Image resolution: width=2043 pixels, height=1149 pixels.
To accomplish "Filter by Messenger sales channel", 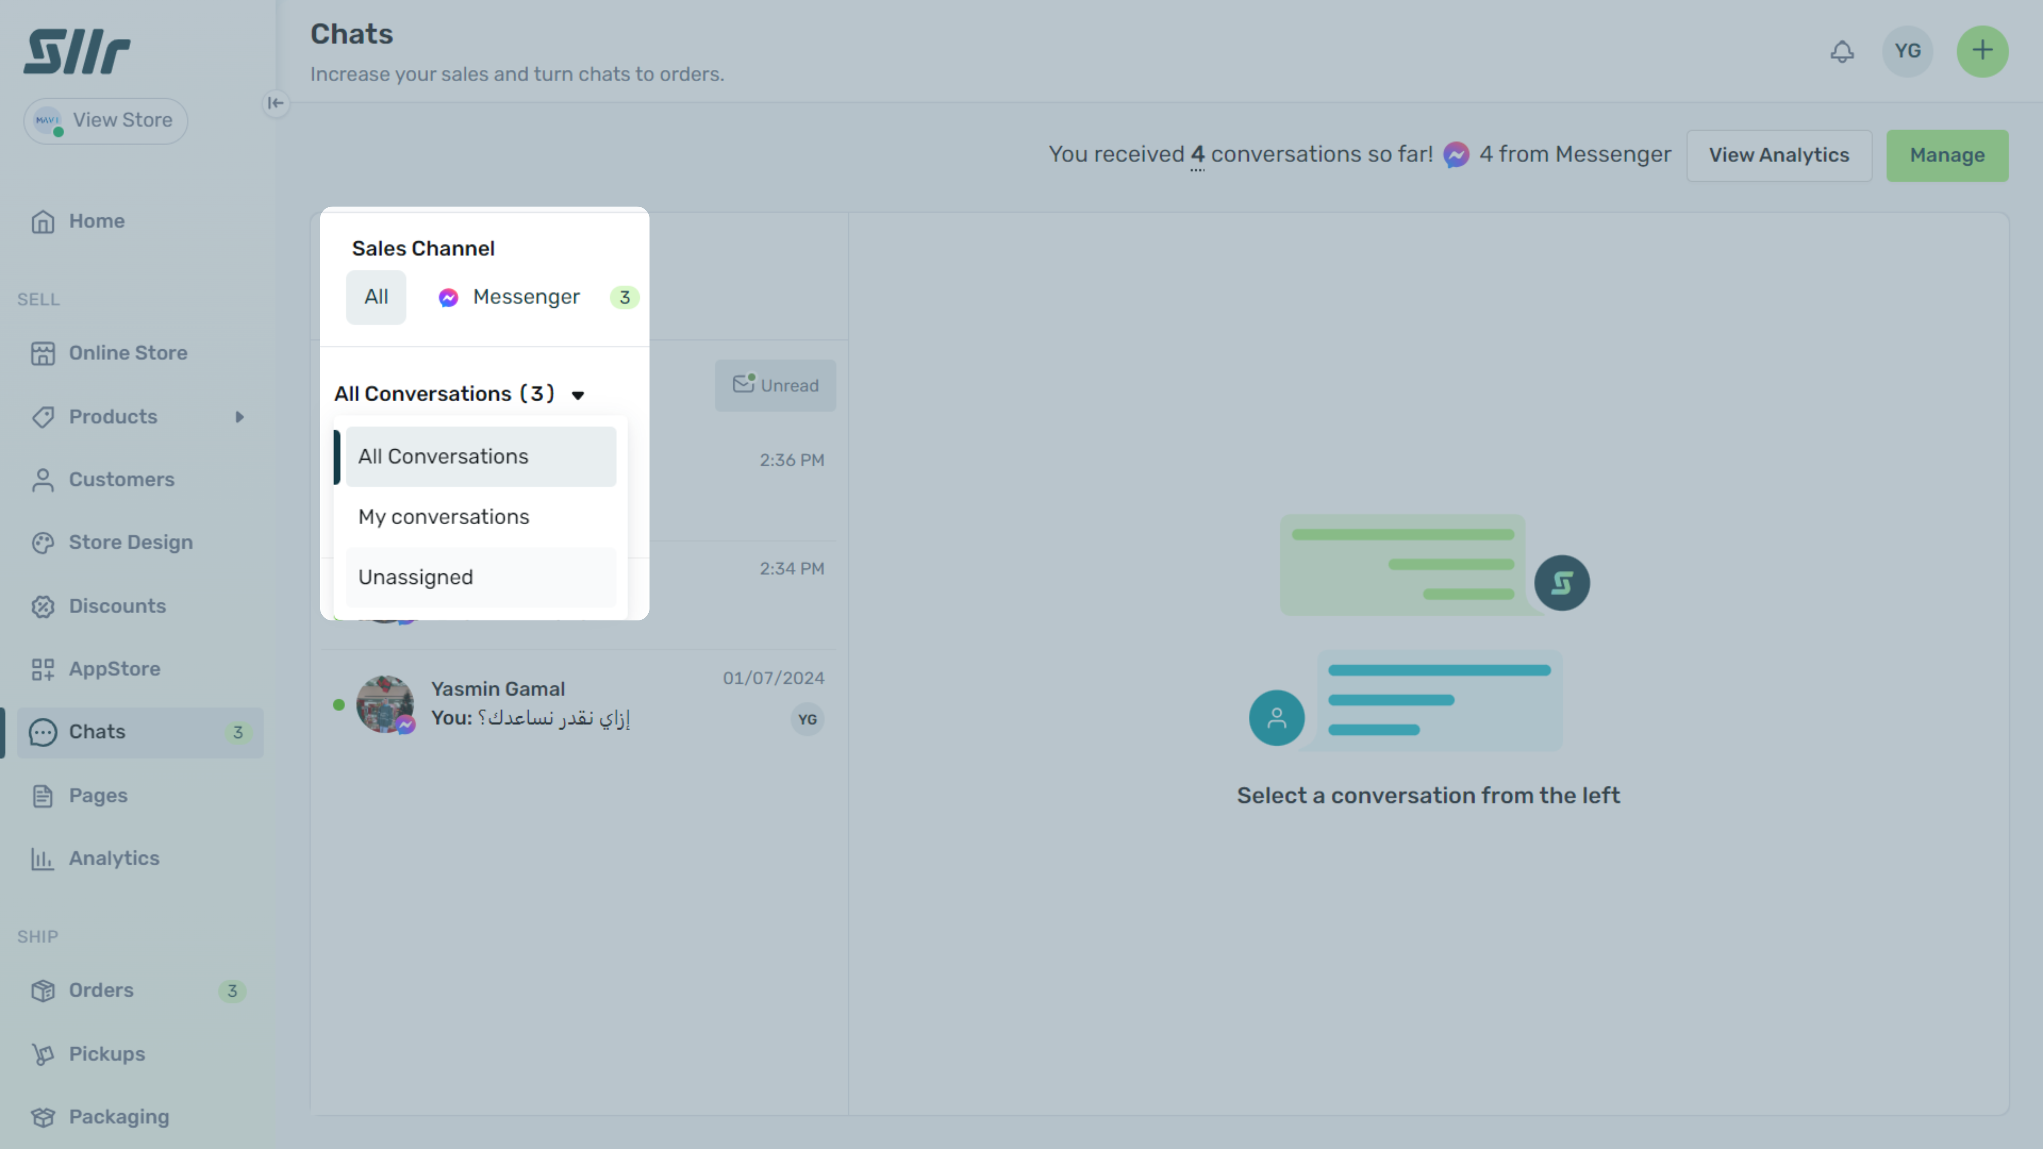I will click(526, 297).
